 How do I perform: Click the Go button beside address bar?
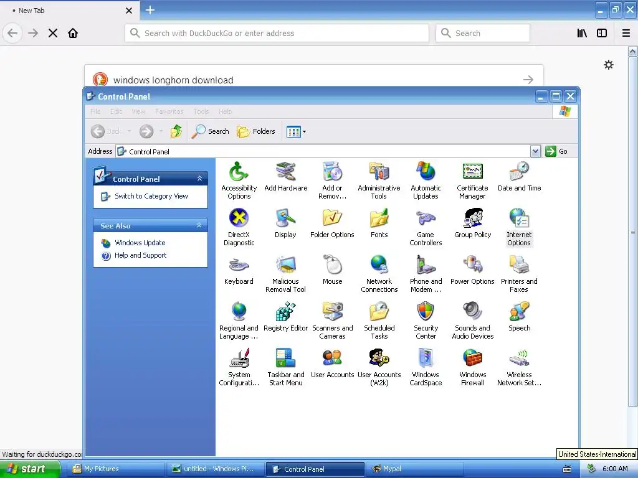click(556, 151)
